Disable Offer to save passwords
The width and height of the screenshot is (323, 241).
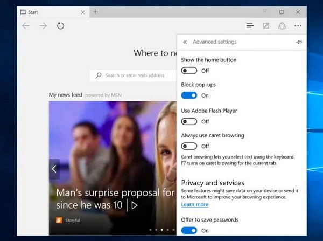[x=189, y=230]
